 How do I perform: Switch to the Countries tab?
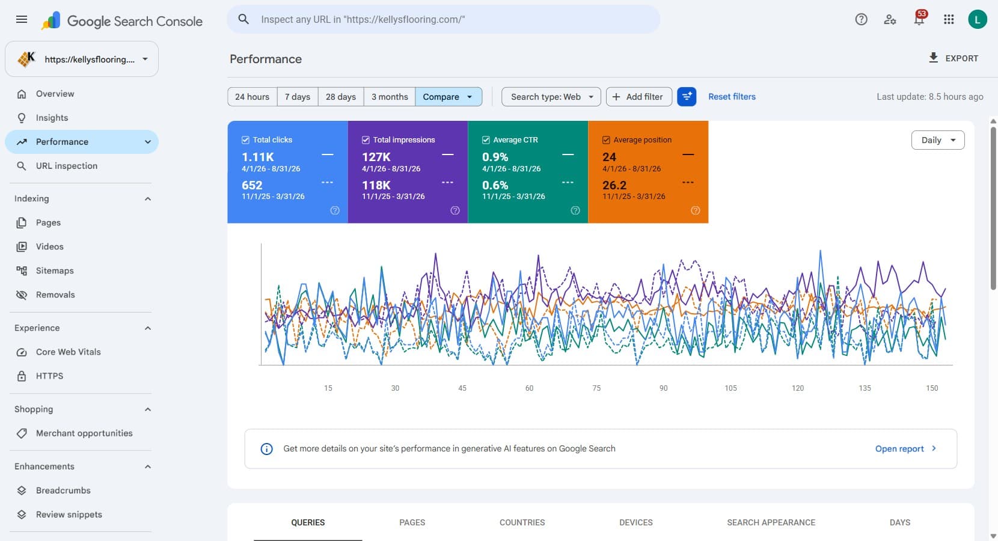pos(522,522)
